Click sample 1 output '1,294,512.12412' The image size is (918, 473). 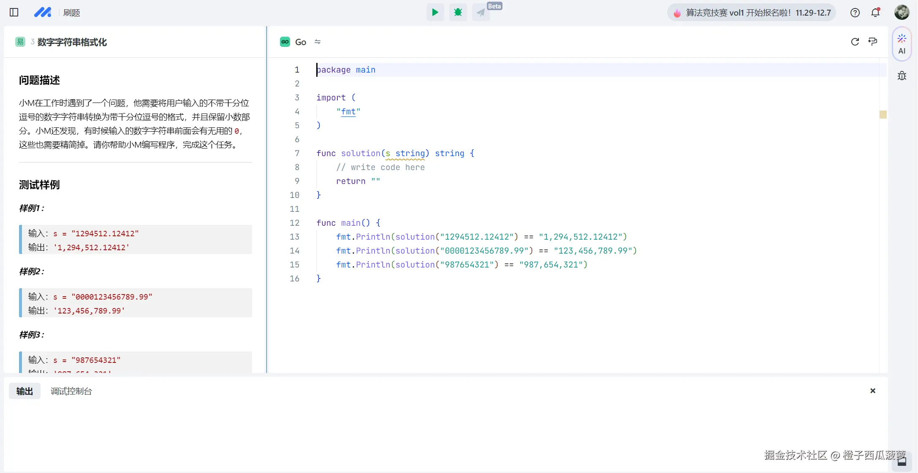click(x=91, y=248)
